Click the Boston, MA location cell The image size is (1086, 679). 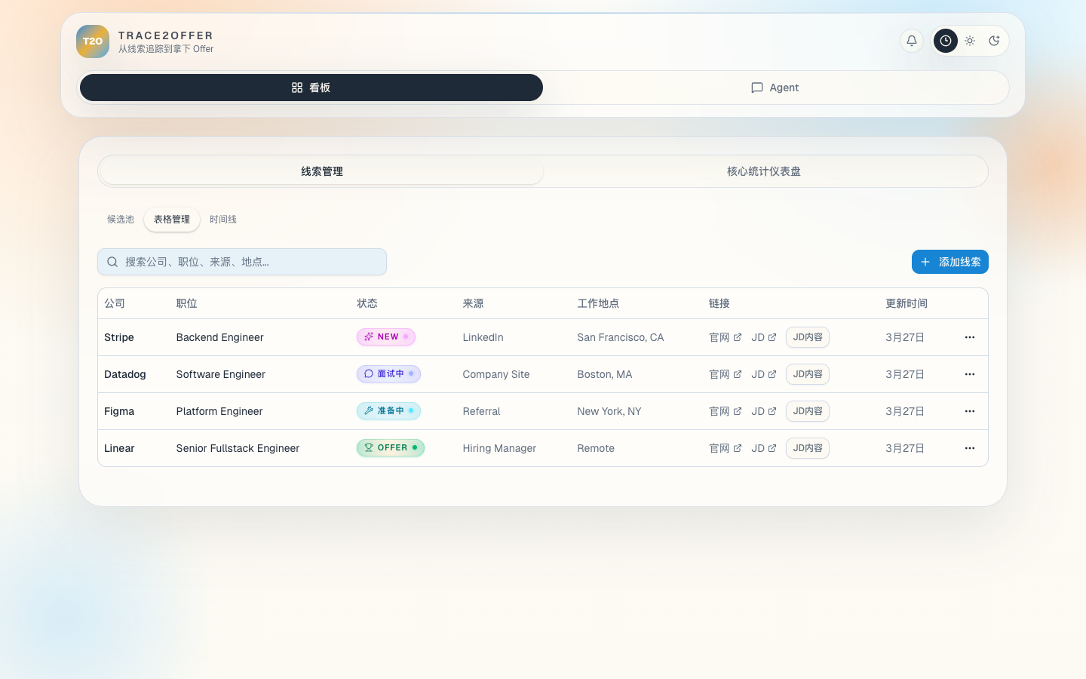coord(605,374)
